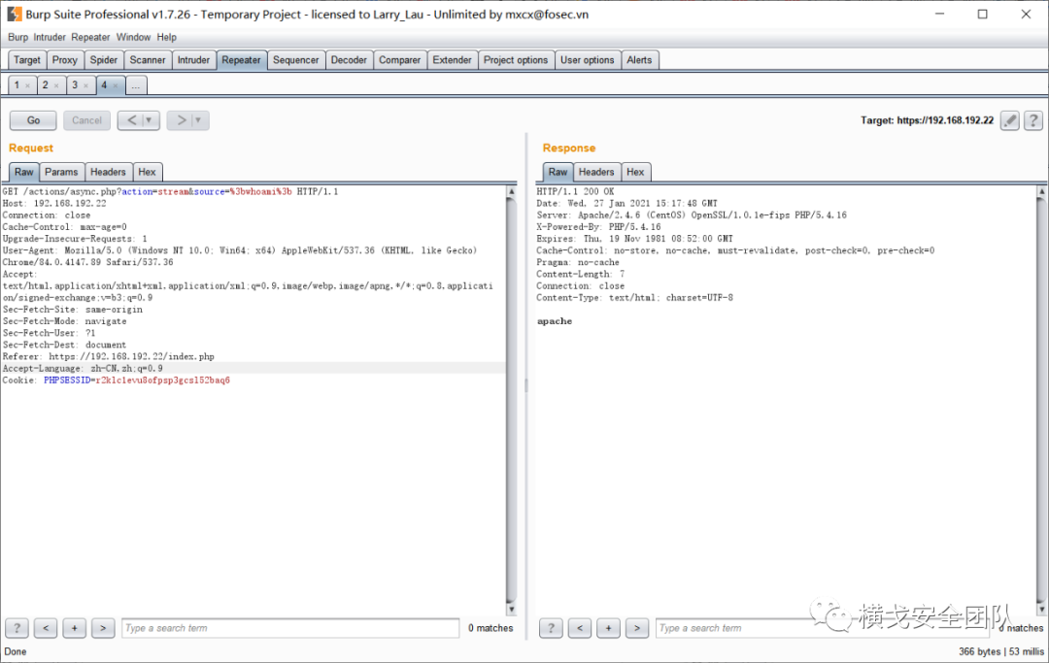The width and height of the screenshot is (1049, 663).
Task: Find next match in request search
Action: click(103, 628)
